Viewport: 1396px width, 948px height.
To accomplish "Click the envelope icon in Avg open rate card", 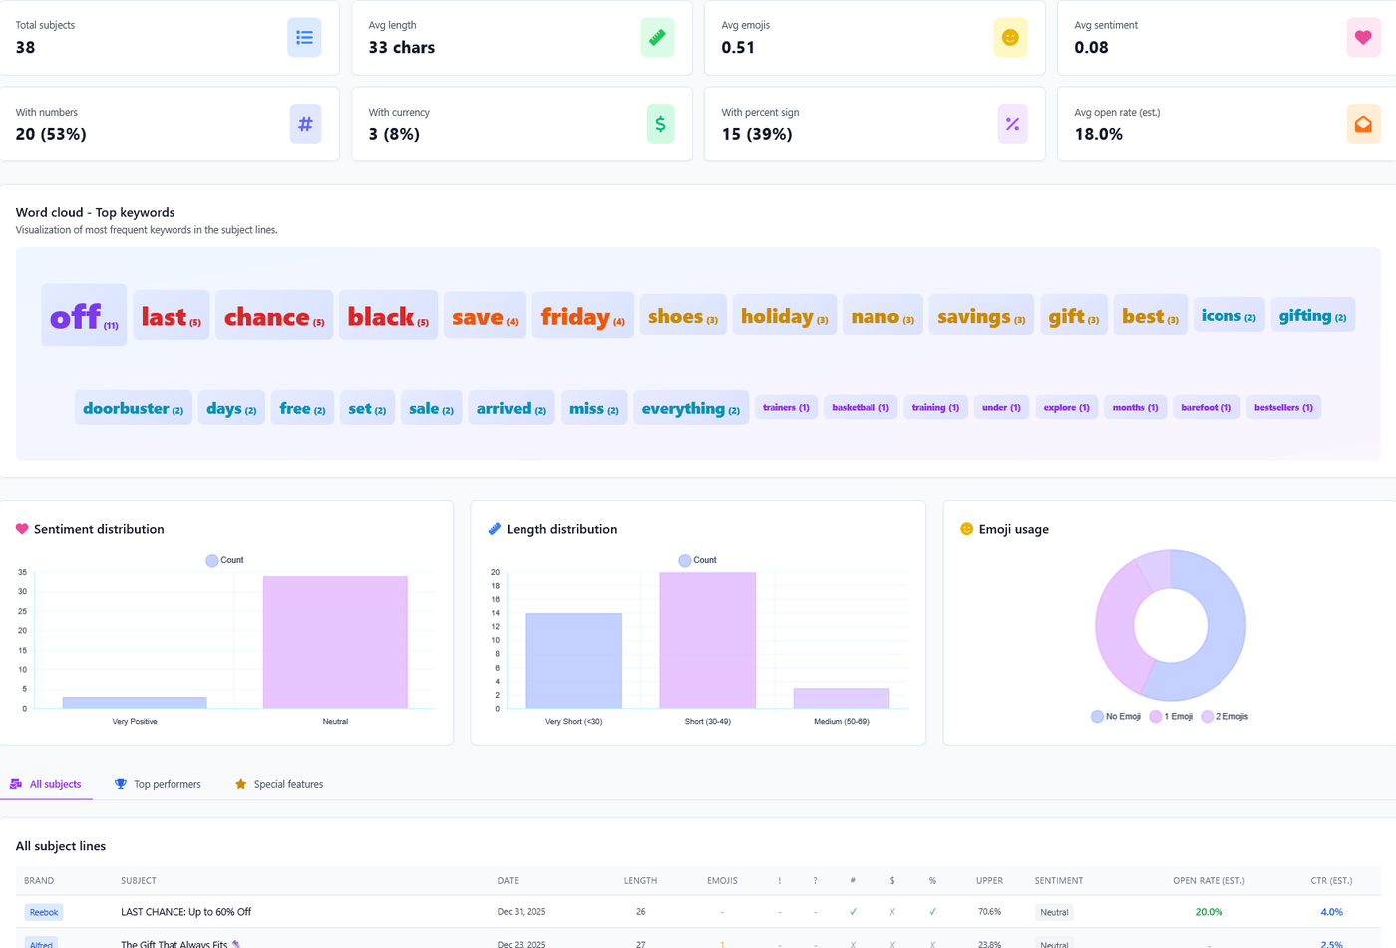I will point(1363,124).
